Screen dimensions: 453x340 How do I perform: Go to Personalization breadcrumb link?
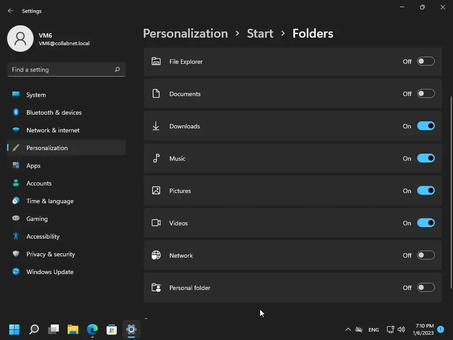point(185,34)
